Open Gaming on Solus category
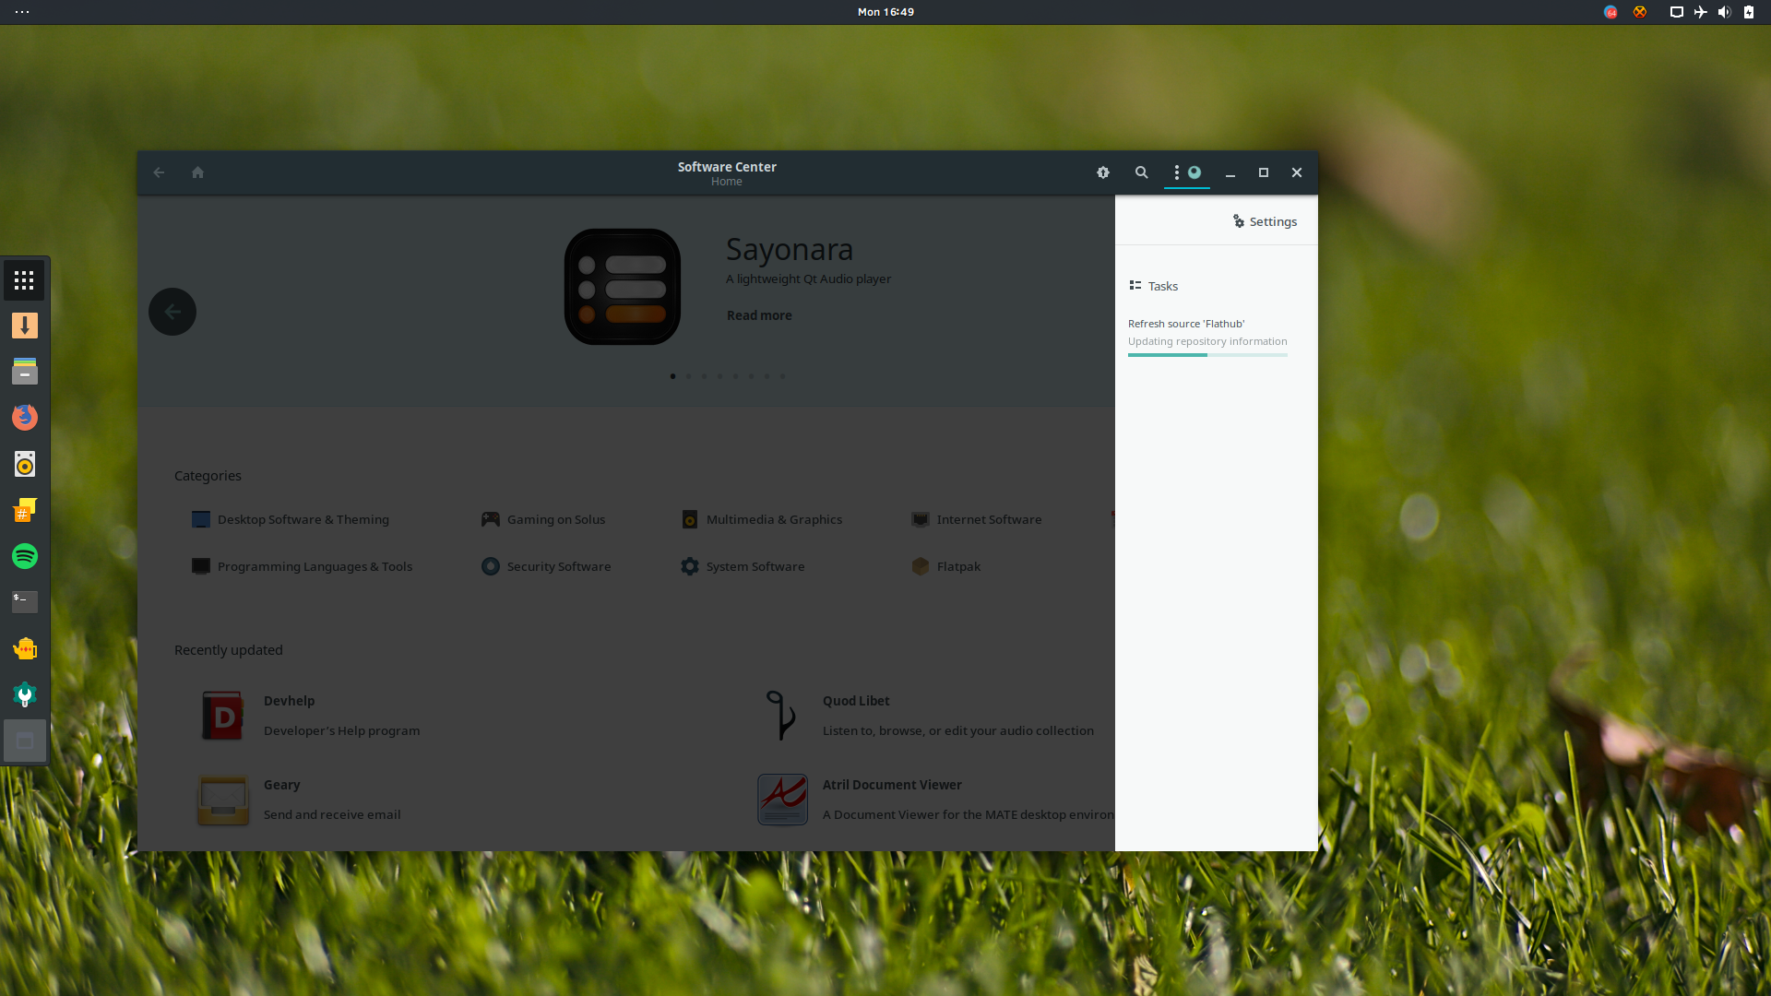 point(543,519)
